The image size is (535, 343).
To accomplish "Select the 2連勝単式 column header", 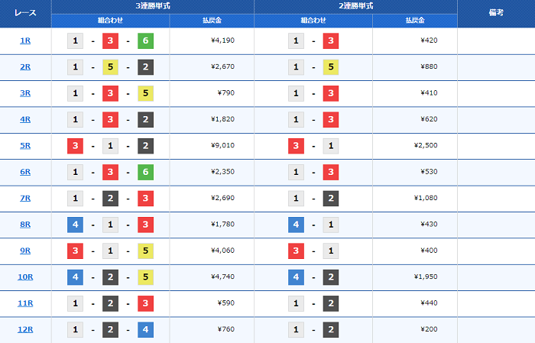I will [355, 6].
